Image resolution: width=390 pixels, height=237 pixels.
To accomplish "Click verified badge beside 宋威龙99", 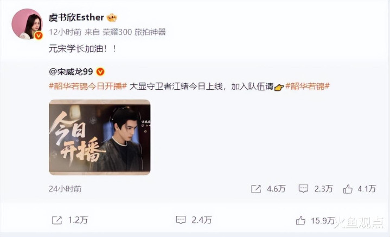I will 100,72.
